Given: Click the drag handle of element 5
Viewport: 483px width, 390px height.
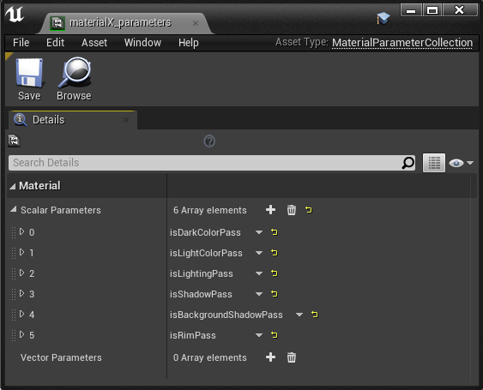Looking at the screenshot, I should click(x=14, y=335).
